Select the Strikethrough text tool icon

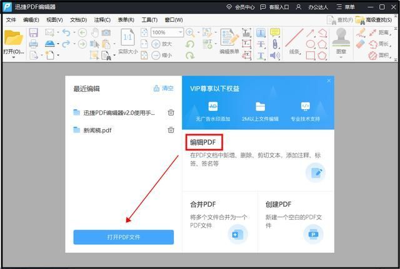click(x=261, y=44)
